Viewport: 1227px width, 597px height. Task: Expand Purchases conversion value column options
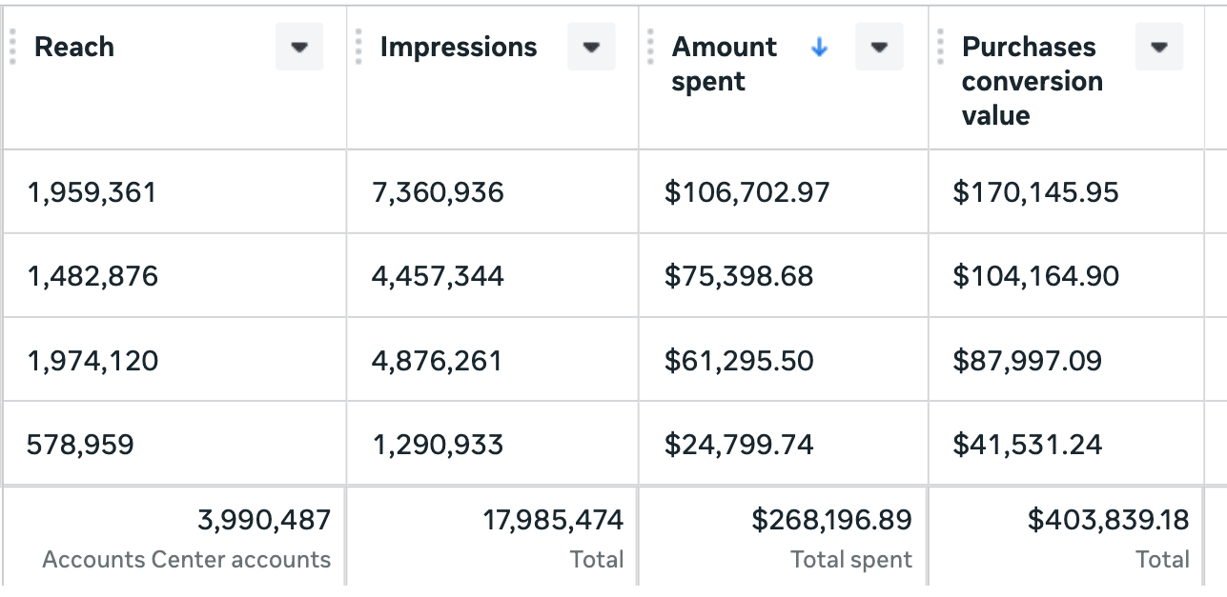(1158, 48)
